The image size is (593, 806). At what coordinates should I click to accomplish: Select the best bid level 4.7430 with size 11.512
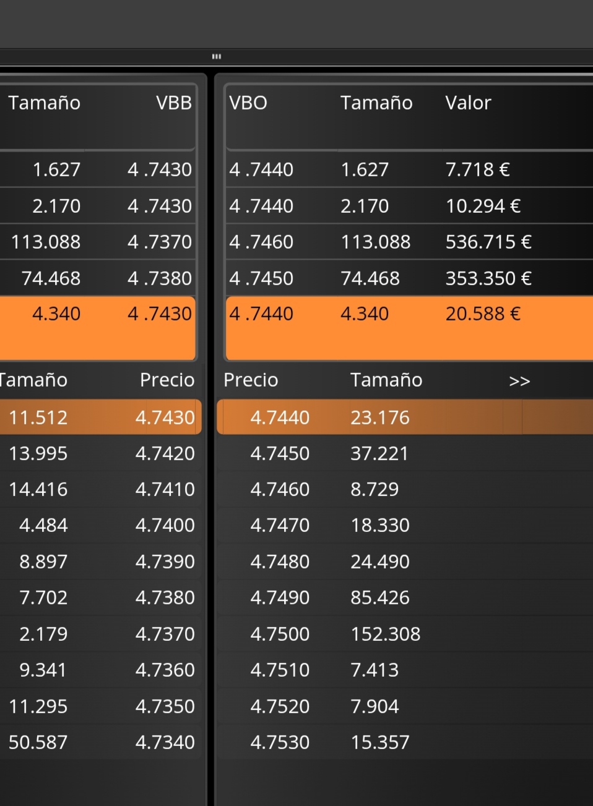[x=100, y=417]
